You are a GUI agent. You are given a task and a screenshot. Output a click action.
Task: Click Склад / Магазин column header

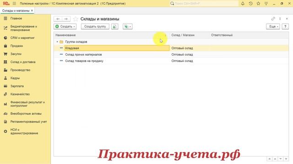tap(189, 35)
